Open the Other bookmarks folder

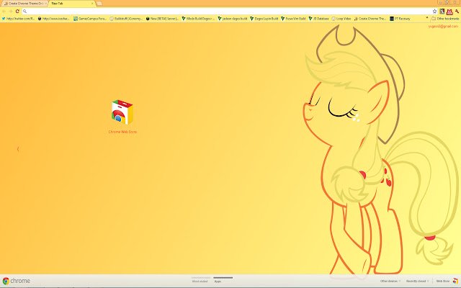coord(445,19)
